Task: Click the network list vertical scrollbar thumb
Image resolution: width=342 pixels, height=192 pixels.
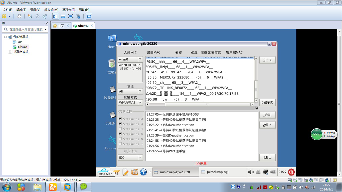Action: click(256, 89)
